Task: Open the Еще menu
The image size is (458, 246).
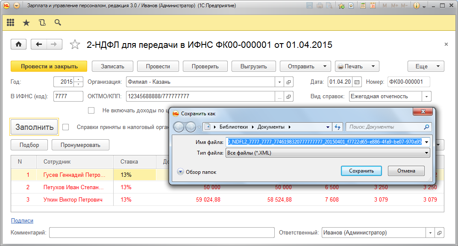Action: tap(426, 67)
